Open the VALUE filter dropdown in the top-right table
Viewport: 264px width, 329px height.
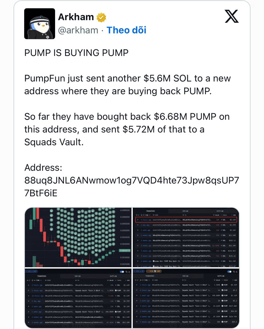(216, 215)
